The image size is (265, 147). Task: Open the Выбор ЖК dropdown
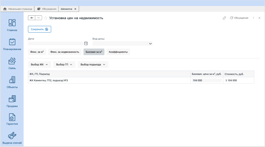(39, 64)
